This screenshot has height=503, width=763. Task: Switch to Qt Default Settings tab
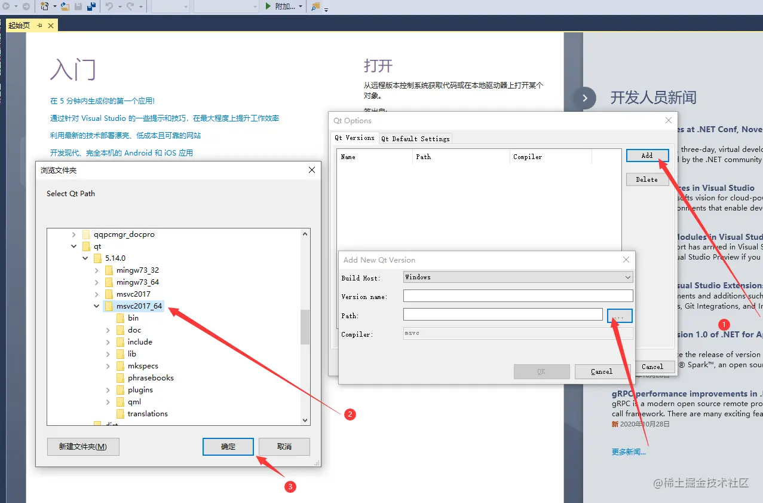pyautogui.click(x=416, y=139)
